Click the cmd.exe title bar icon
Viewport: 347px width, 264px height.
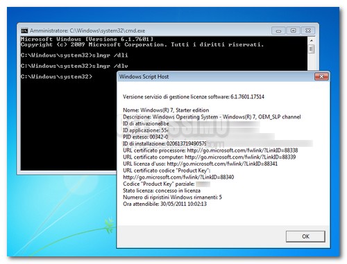[x=24, y=30]
